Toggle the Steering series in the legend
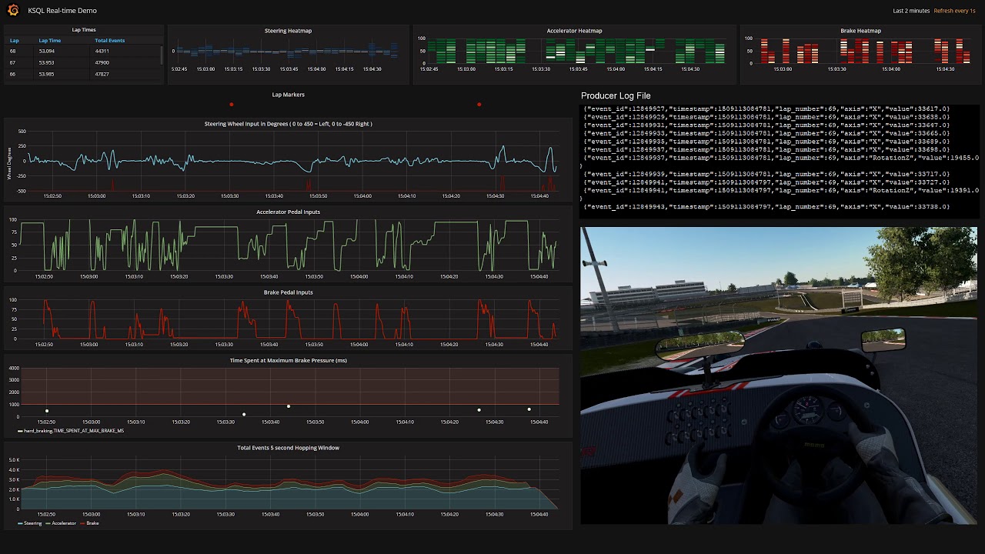985x554 pixels. [30, 523]
